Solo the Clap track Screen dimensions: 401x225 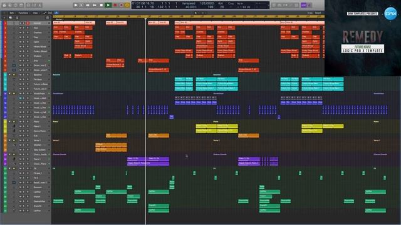coord(24,37)
